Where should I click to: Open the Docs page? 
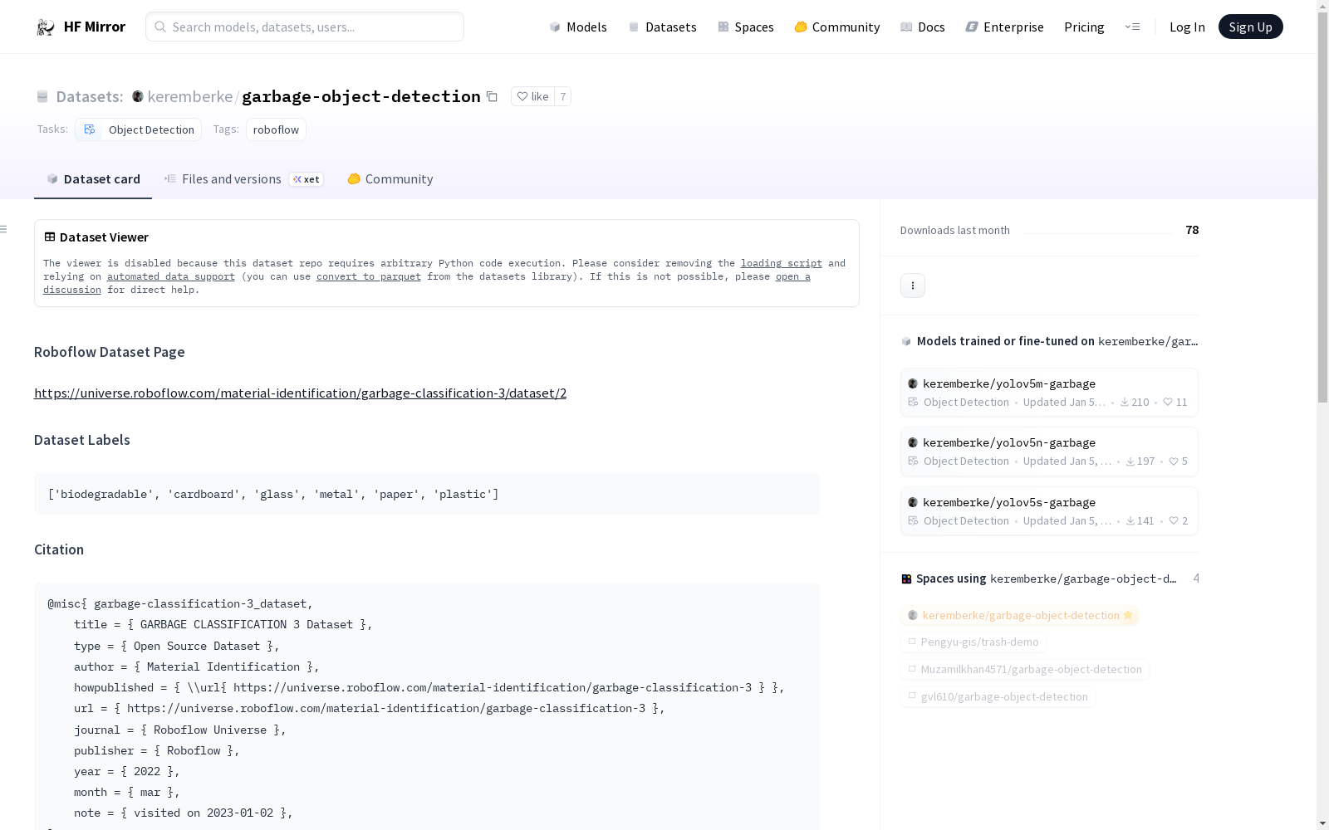click(x=923, y=27)
